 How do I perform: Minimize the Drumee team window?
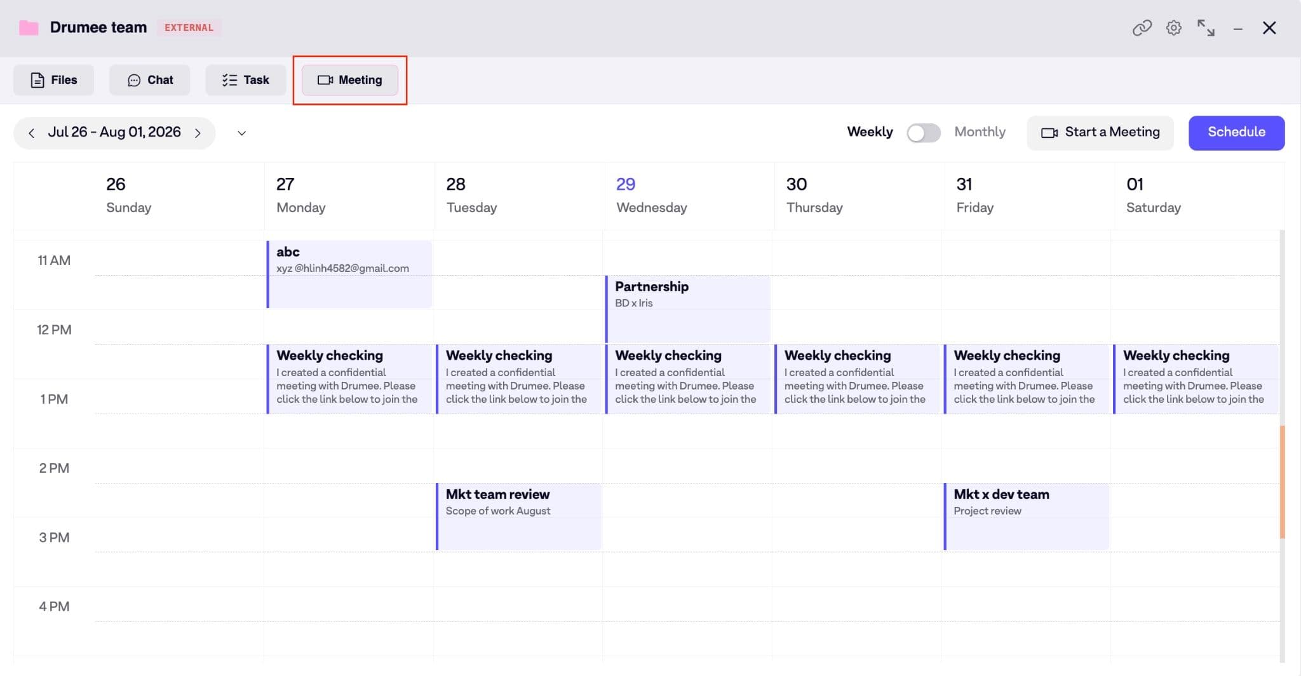pyautogui.click(x=1237, y=29)
